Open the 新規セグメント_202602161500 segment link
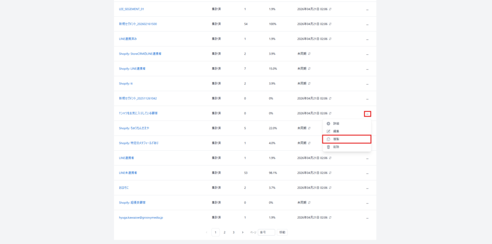The image size is (492, 244). (x=138, y=24)
